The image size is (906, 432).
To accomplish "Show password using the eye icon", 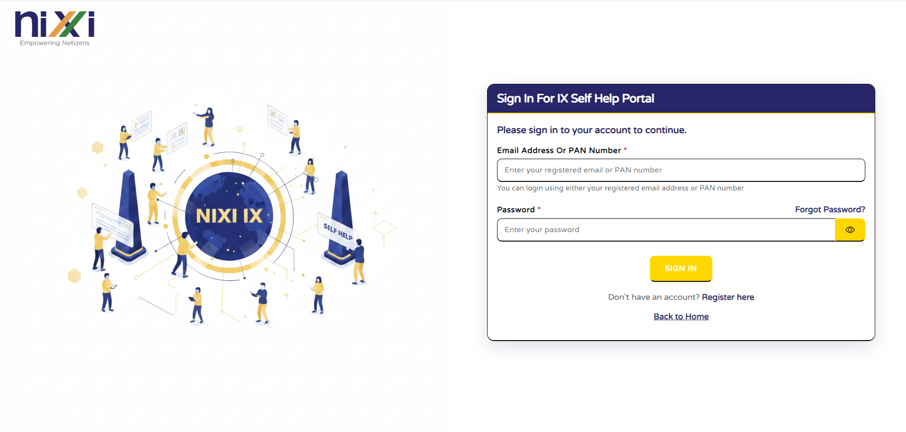I will 850,230.
